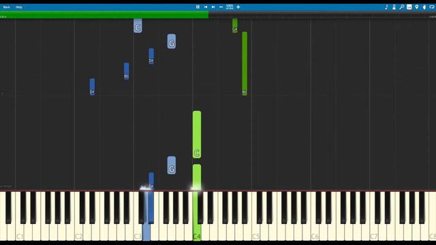Click the long green Bb falling note

pyautogui.click(x=245, y=63)
